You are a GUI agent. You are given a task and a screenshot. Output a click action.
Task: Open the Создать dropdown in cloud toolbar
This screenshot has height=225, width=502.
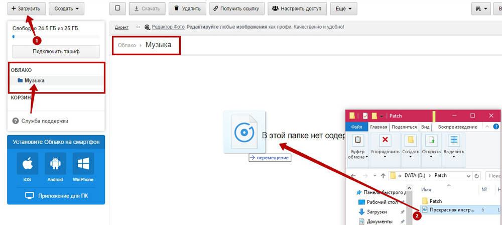tap(66, 9)
